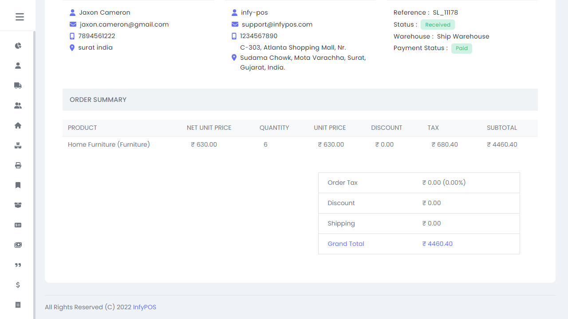
Task: Select the Grand Total row value
Action: tap(437, 244)
